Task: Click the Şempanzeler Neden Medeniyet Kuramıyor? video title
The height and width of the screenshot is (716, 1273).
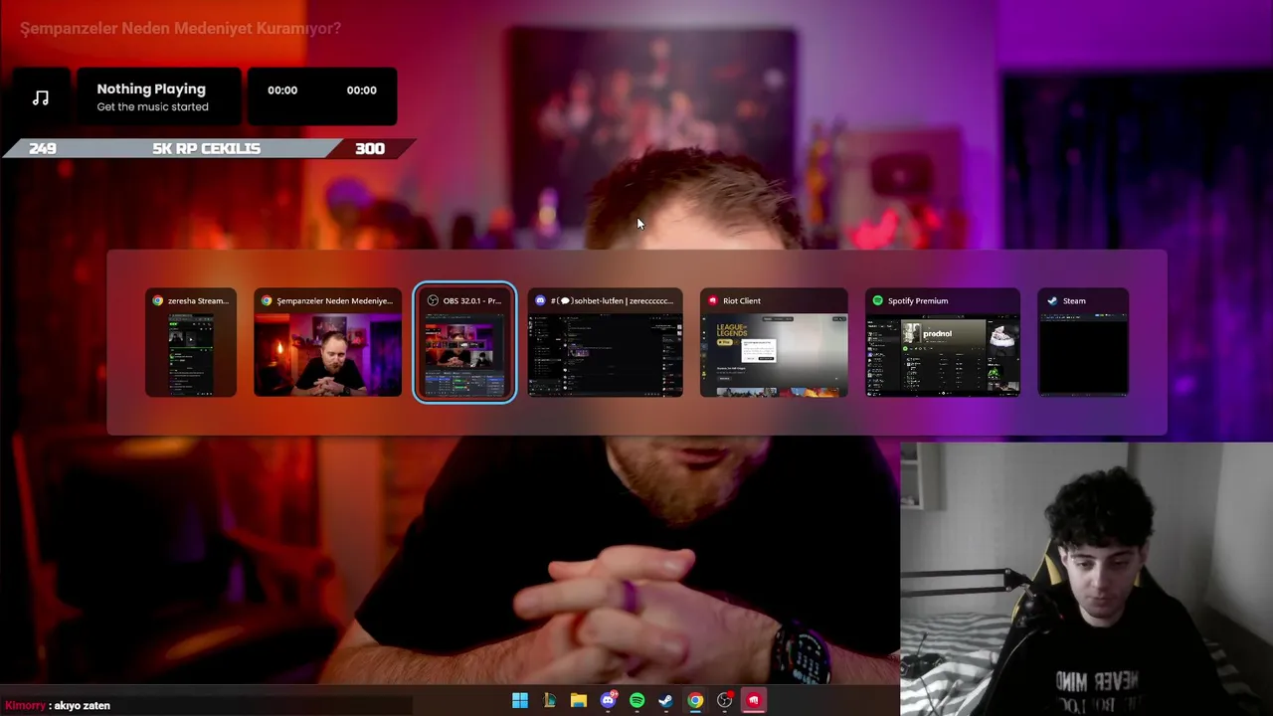Action: coord(180,28)
